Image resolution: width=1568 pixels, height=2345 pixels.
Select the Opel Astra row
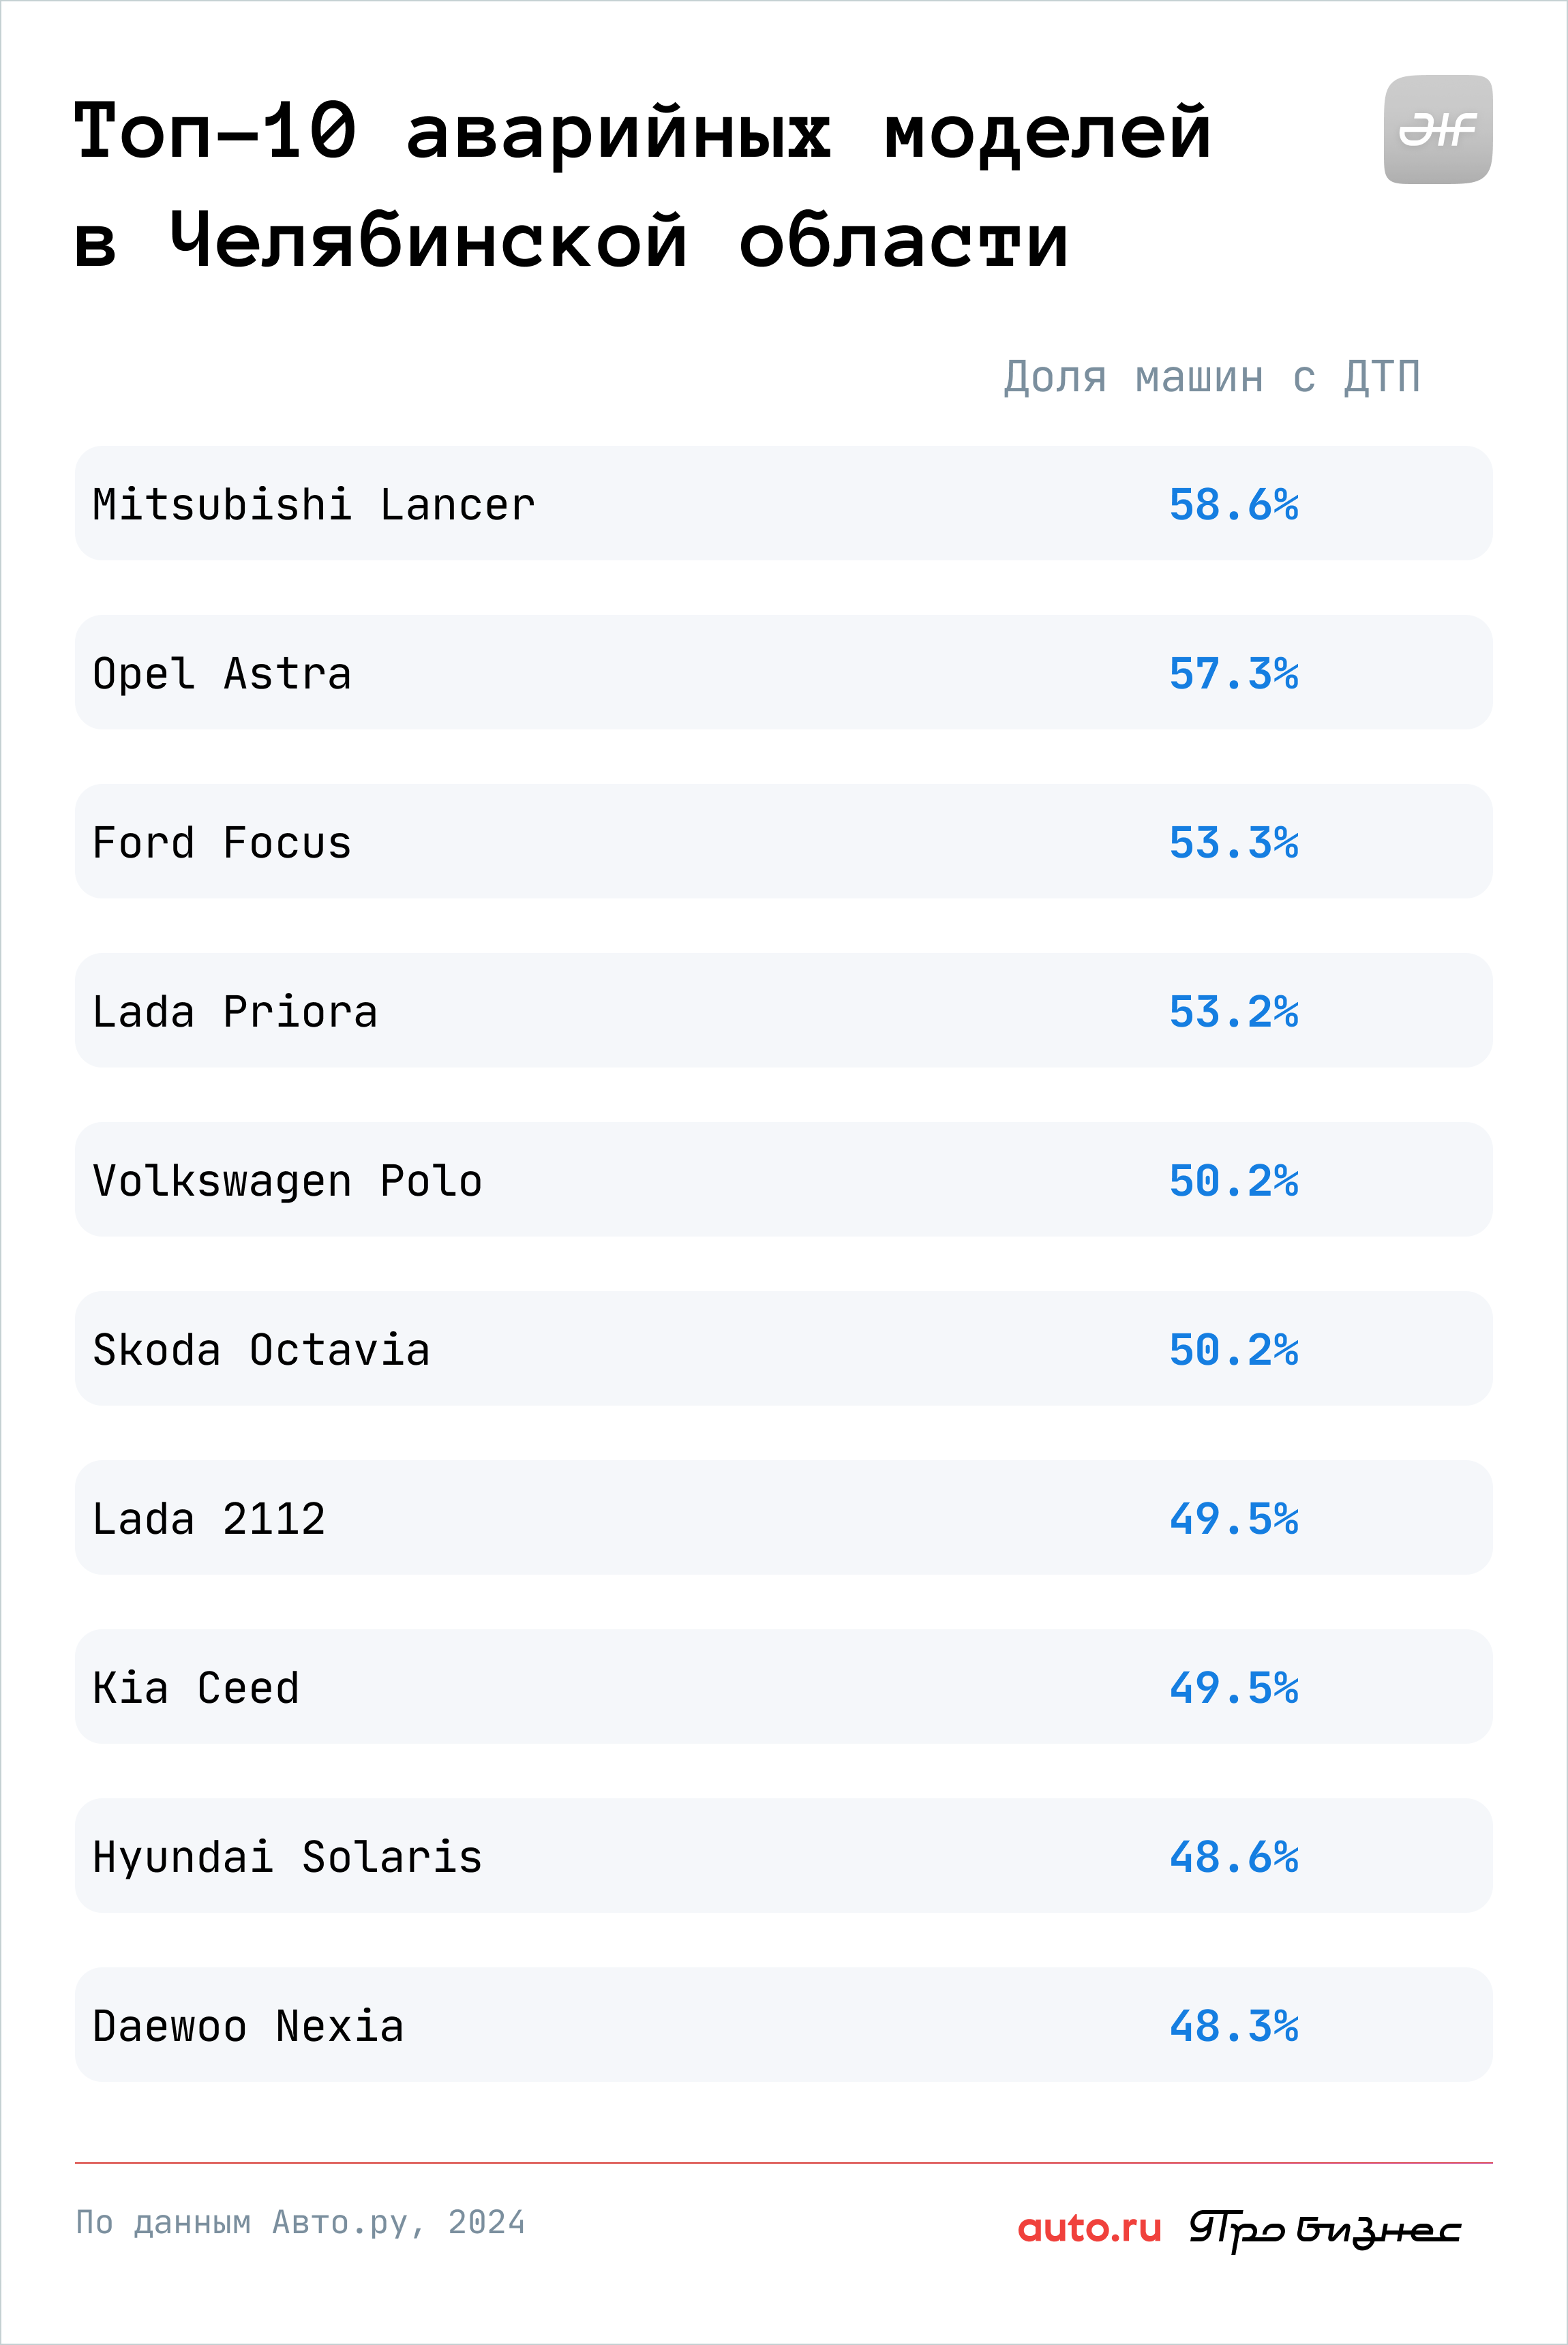point(783,672)
